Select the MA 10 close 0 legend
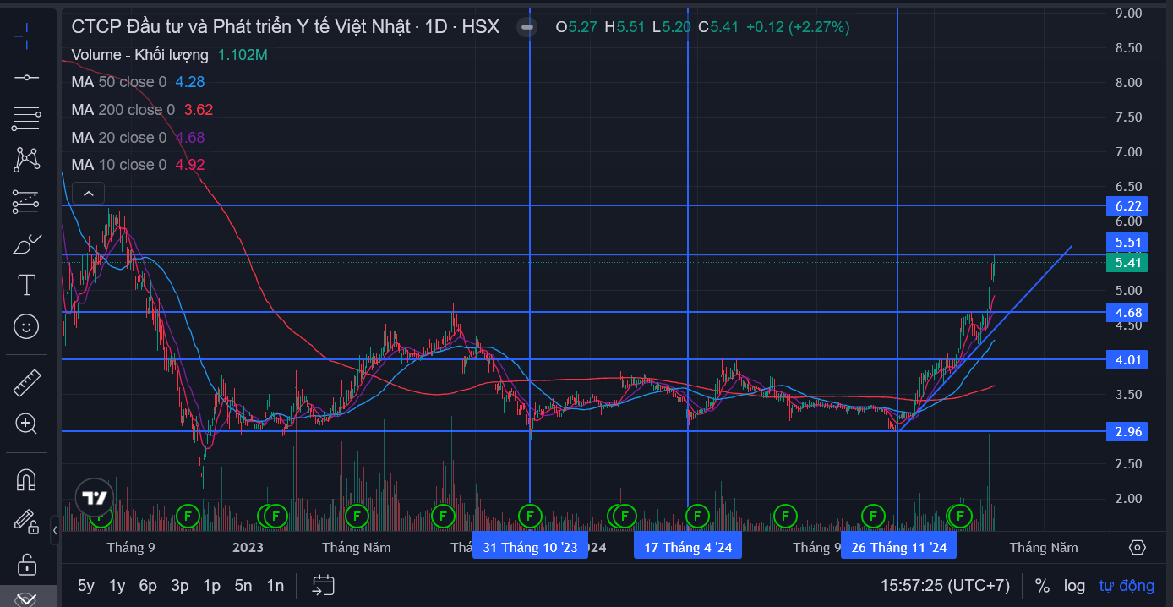This screenshot has width=1173, height=607. (x=119, y=165)
